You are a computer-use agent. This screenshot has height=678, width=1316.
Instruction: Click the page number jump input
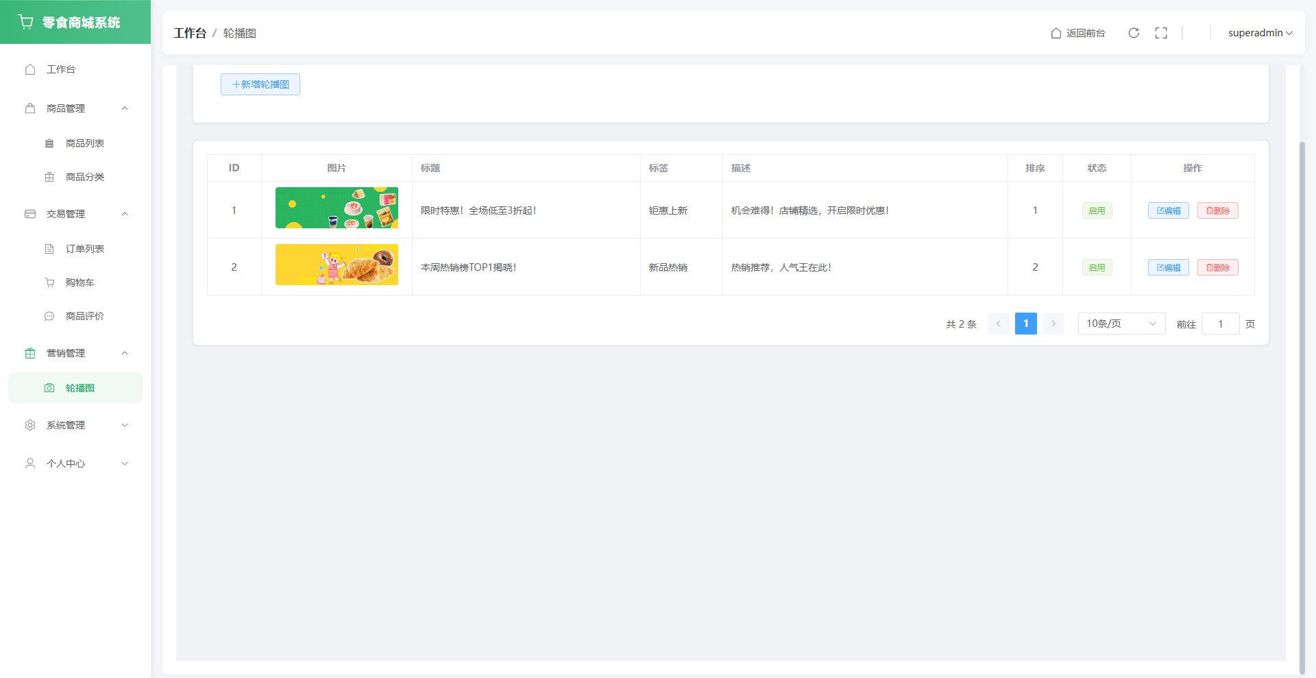(1220, 324)
